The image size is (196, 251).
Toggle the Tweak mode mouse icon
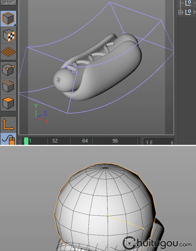tap(8, 139)
